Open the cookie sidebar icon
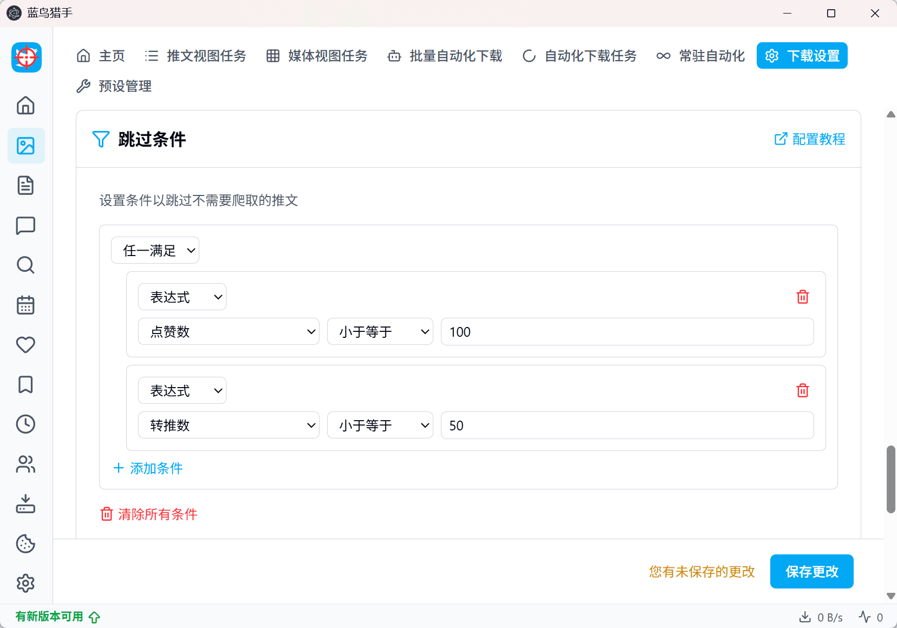 [x=25, y=544]
